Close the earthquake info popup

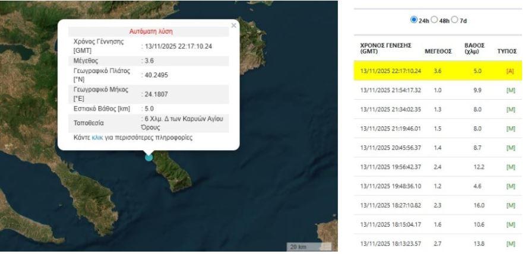pos(233,26)
